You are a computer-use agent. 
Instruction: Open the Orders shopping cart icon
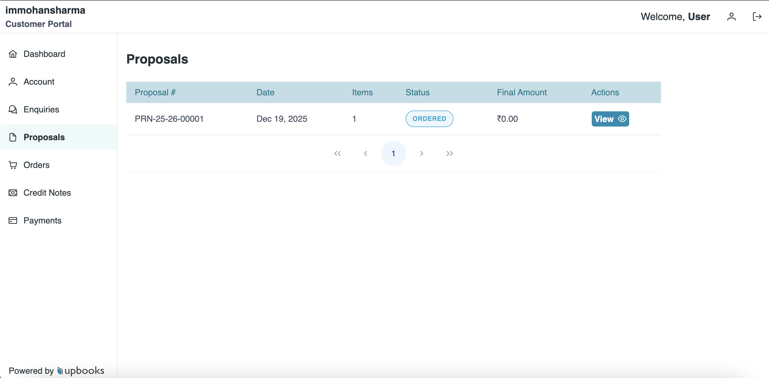click(13, 165)
